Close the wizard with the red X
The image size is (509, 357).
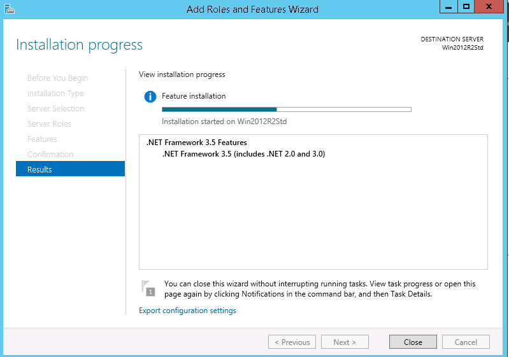pyautogui.click(x=489, y=7)
